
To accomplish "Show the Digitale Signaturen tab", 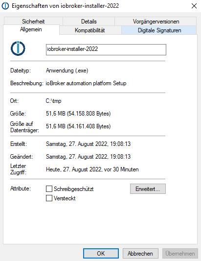I will tap(159, 30).
